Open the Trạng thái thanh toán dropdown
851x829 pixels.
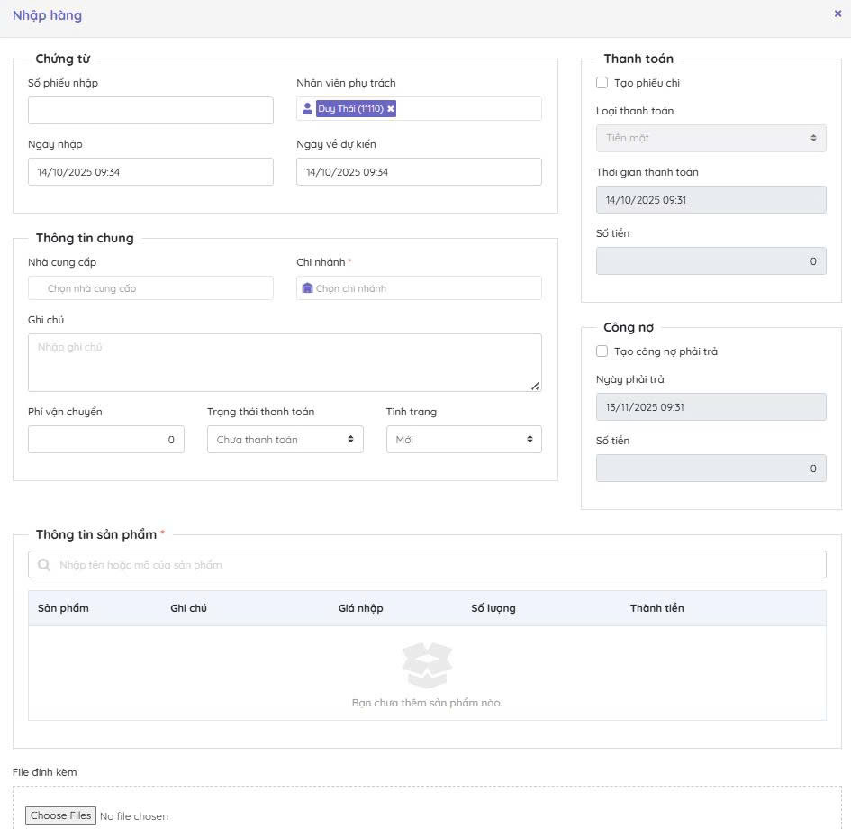285,440
